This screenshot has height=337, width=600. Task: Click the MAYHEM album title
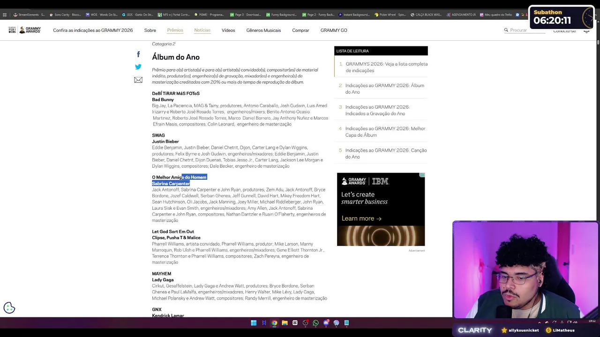point(162,273)
